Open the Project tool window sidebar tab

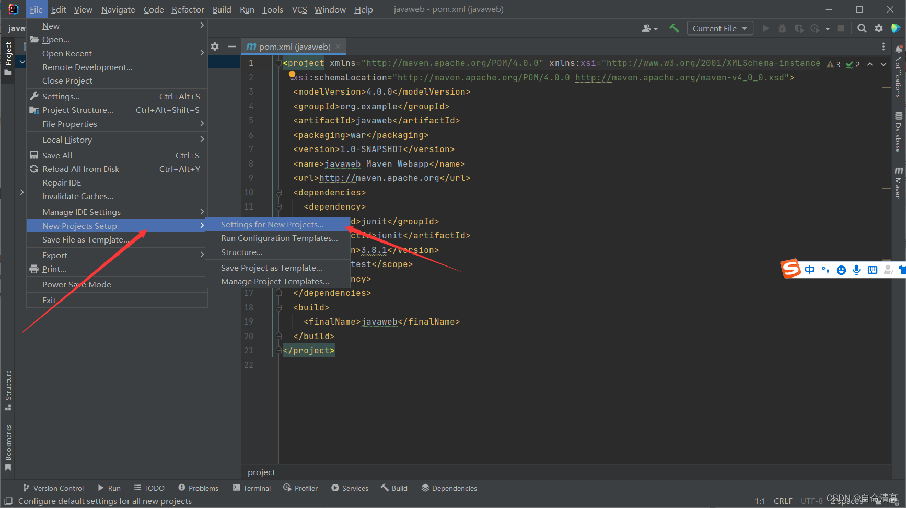coord(8,59)
